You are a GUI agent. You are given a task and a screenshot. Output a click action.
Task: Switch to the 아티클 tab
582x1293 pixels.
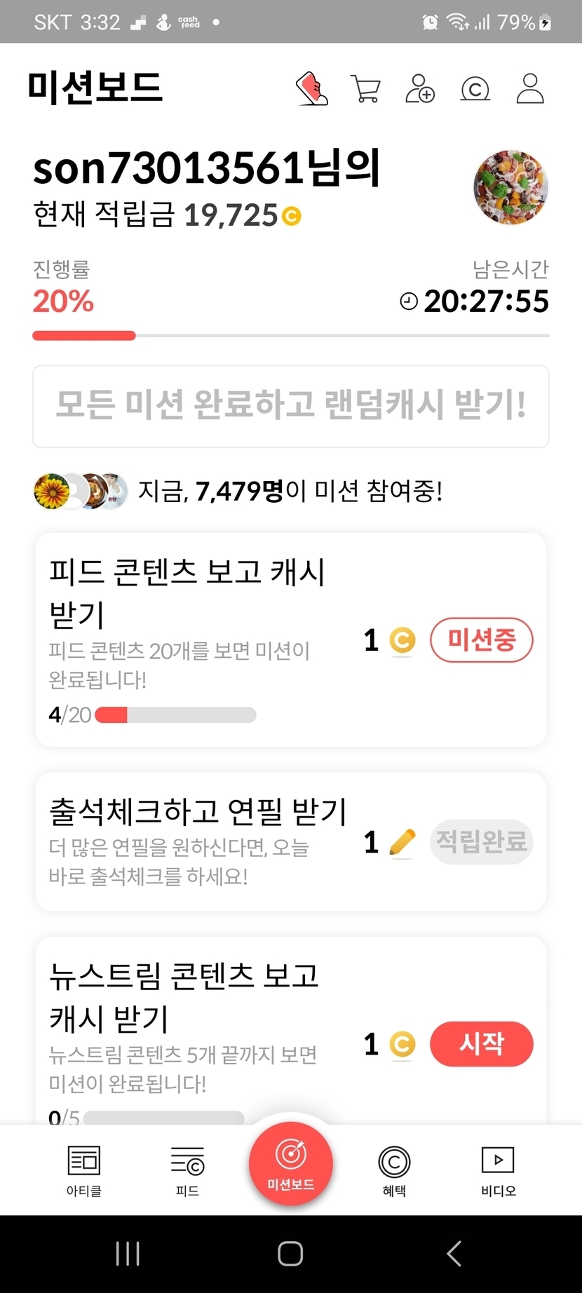[84, 1170]
